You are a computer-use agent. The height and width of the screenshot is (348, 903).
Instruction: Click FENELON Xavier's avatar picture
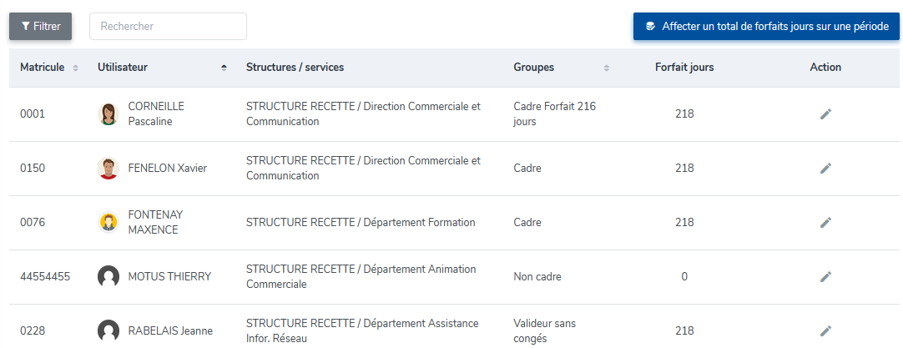(x=108, y=169)
